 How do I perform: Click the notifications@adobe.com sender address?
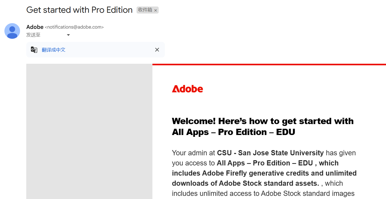pyautogui.click(x=74, y=27)
